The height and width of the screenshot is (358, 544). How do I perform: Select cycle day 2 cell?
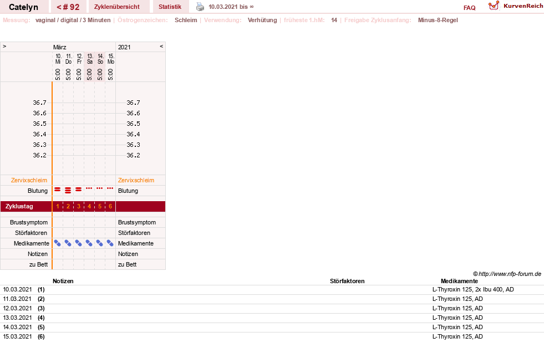[x=68, y=206]
